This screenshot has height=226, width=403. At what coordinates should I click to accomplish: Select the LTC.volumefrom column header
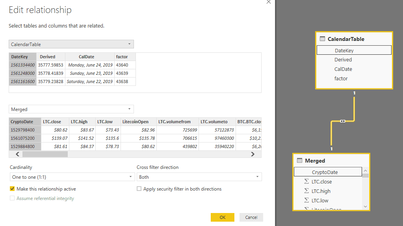tap(178, 122)
